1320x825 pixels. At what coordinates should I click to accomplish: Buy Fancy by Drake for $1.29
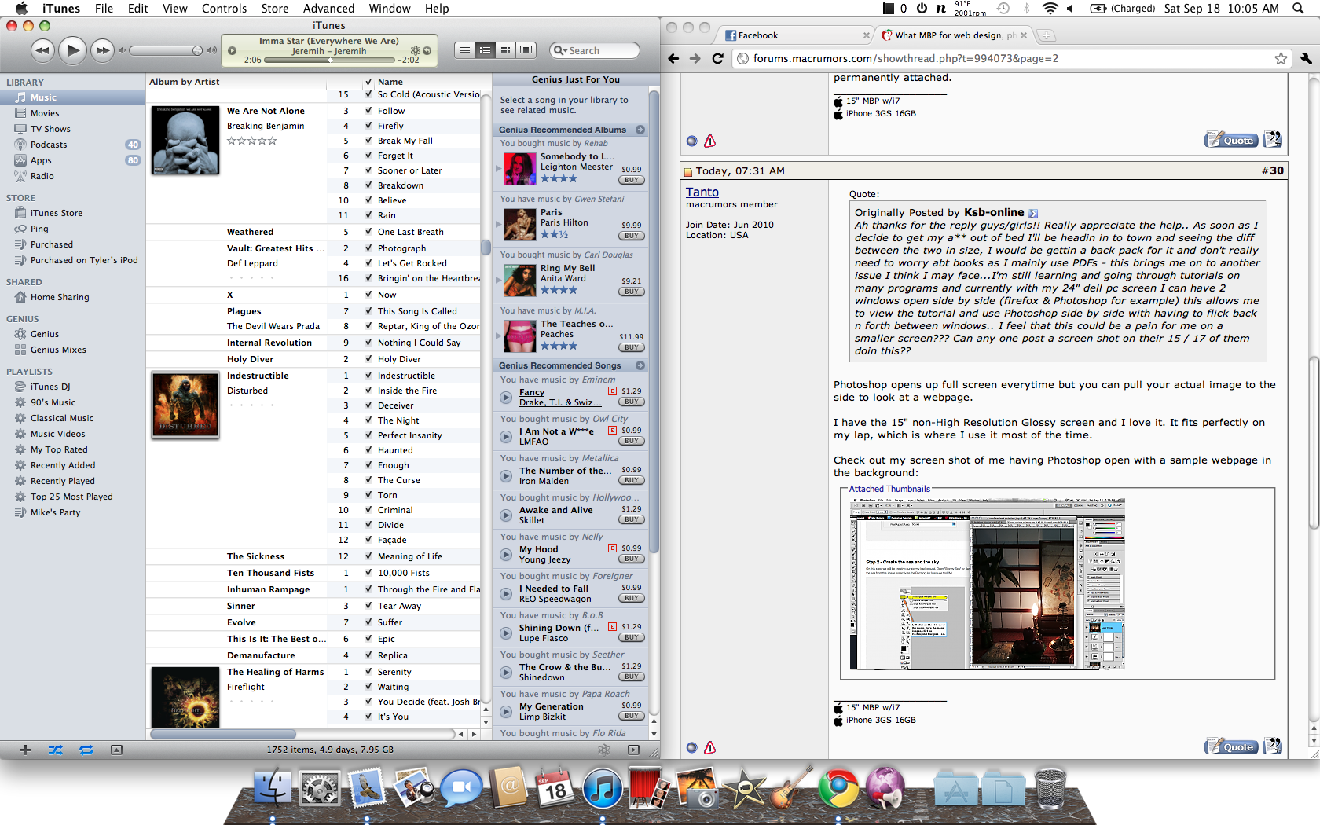[632, 401]
